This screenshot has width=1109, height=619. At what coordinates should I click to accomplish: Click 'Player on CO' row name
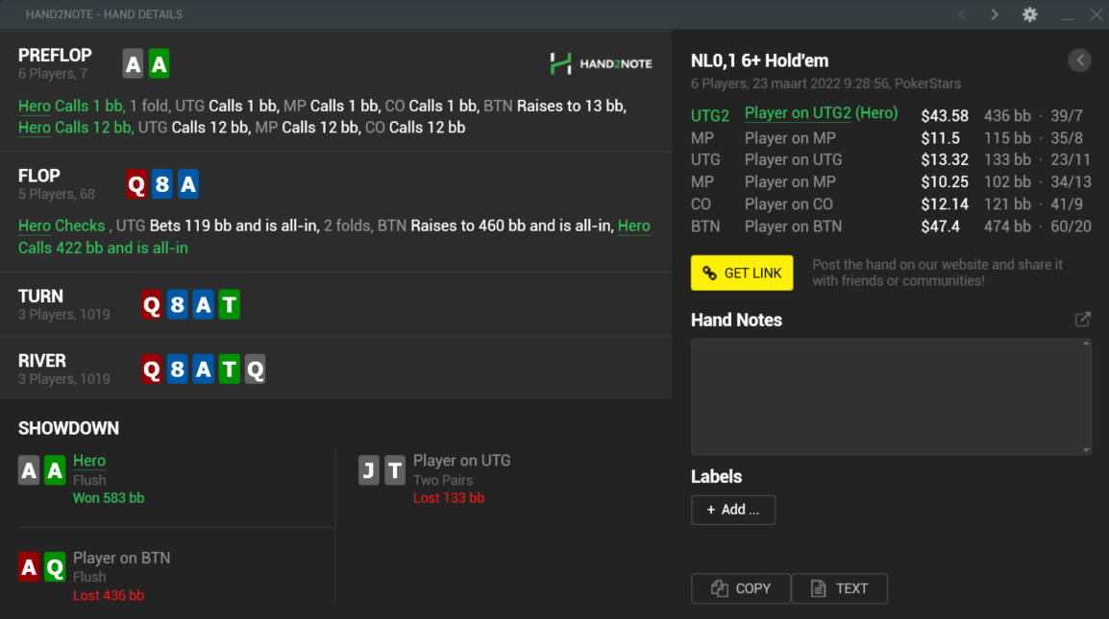[789, 204]
